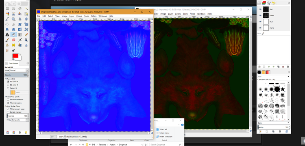Select the Move tool in toolbox
This screenshot has width=305, height=146.
point(26,19)
